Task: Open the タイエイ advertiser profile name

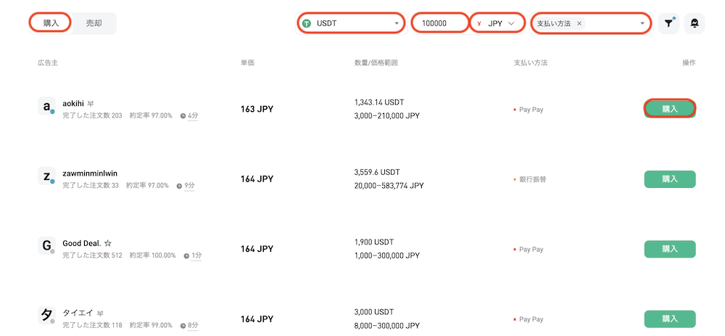Action: tap(78, 313)
